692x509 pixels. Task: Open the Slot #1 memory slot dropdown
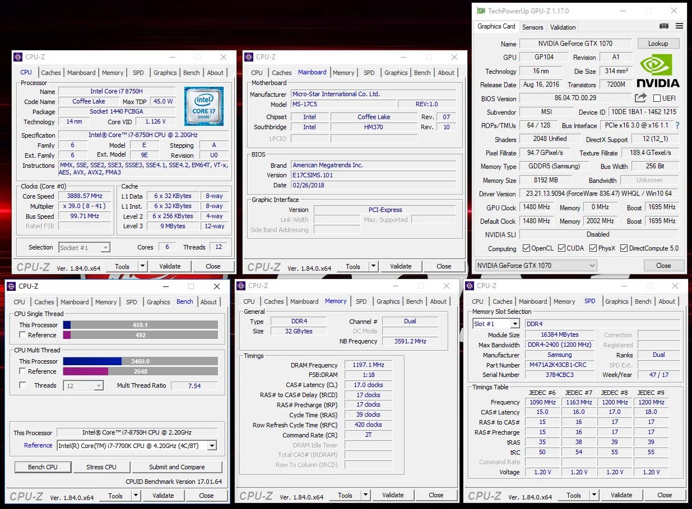[496, 324]
